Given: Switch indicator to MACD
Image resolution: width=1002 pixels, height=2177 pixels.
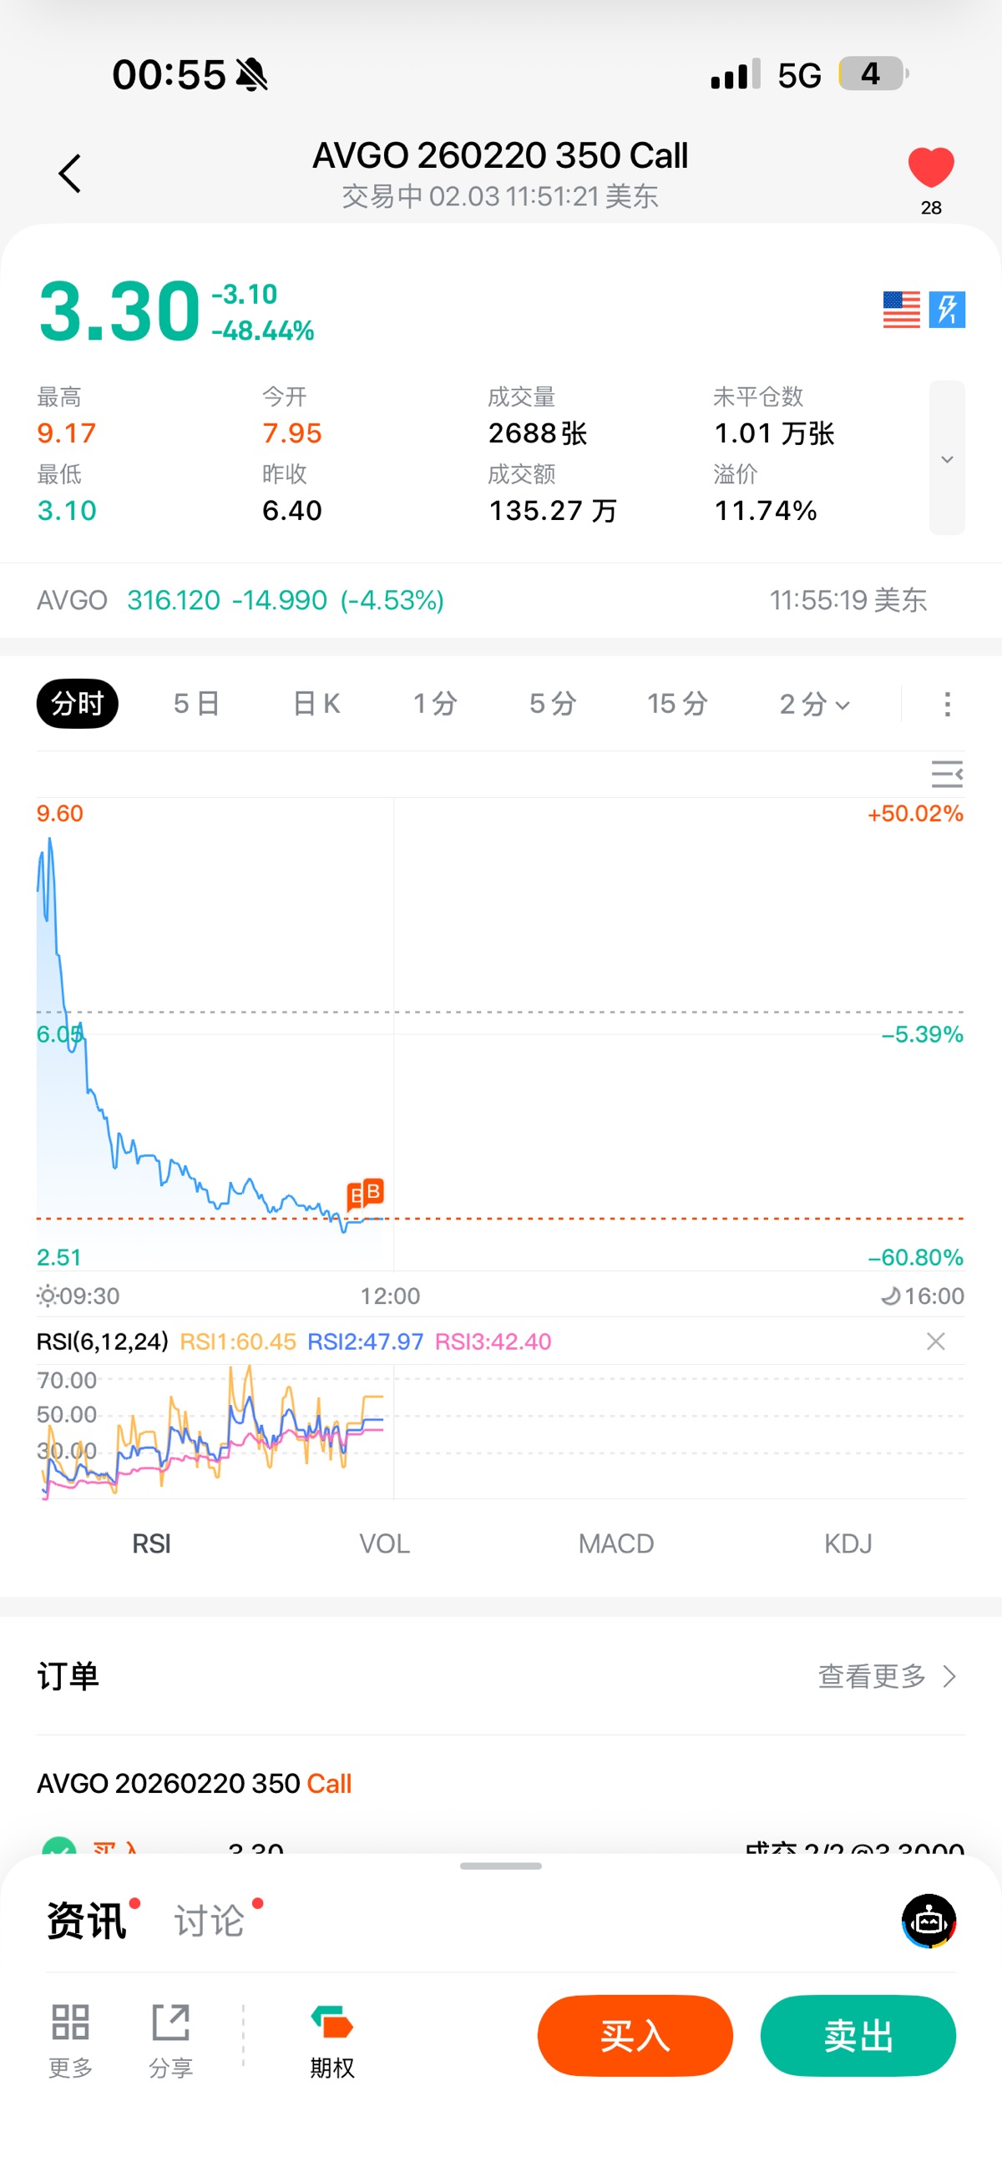Looking at the screenshot, I should click(x=615, y=1544).
